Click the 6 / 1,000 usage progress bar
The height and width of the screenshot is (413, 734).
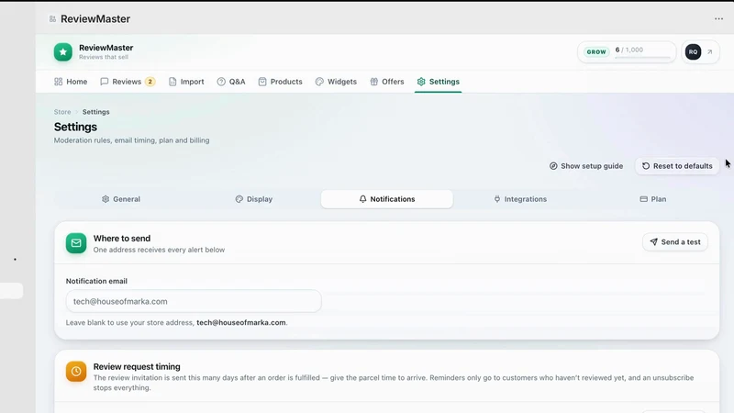click(643, 57)
